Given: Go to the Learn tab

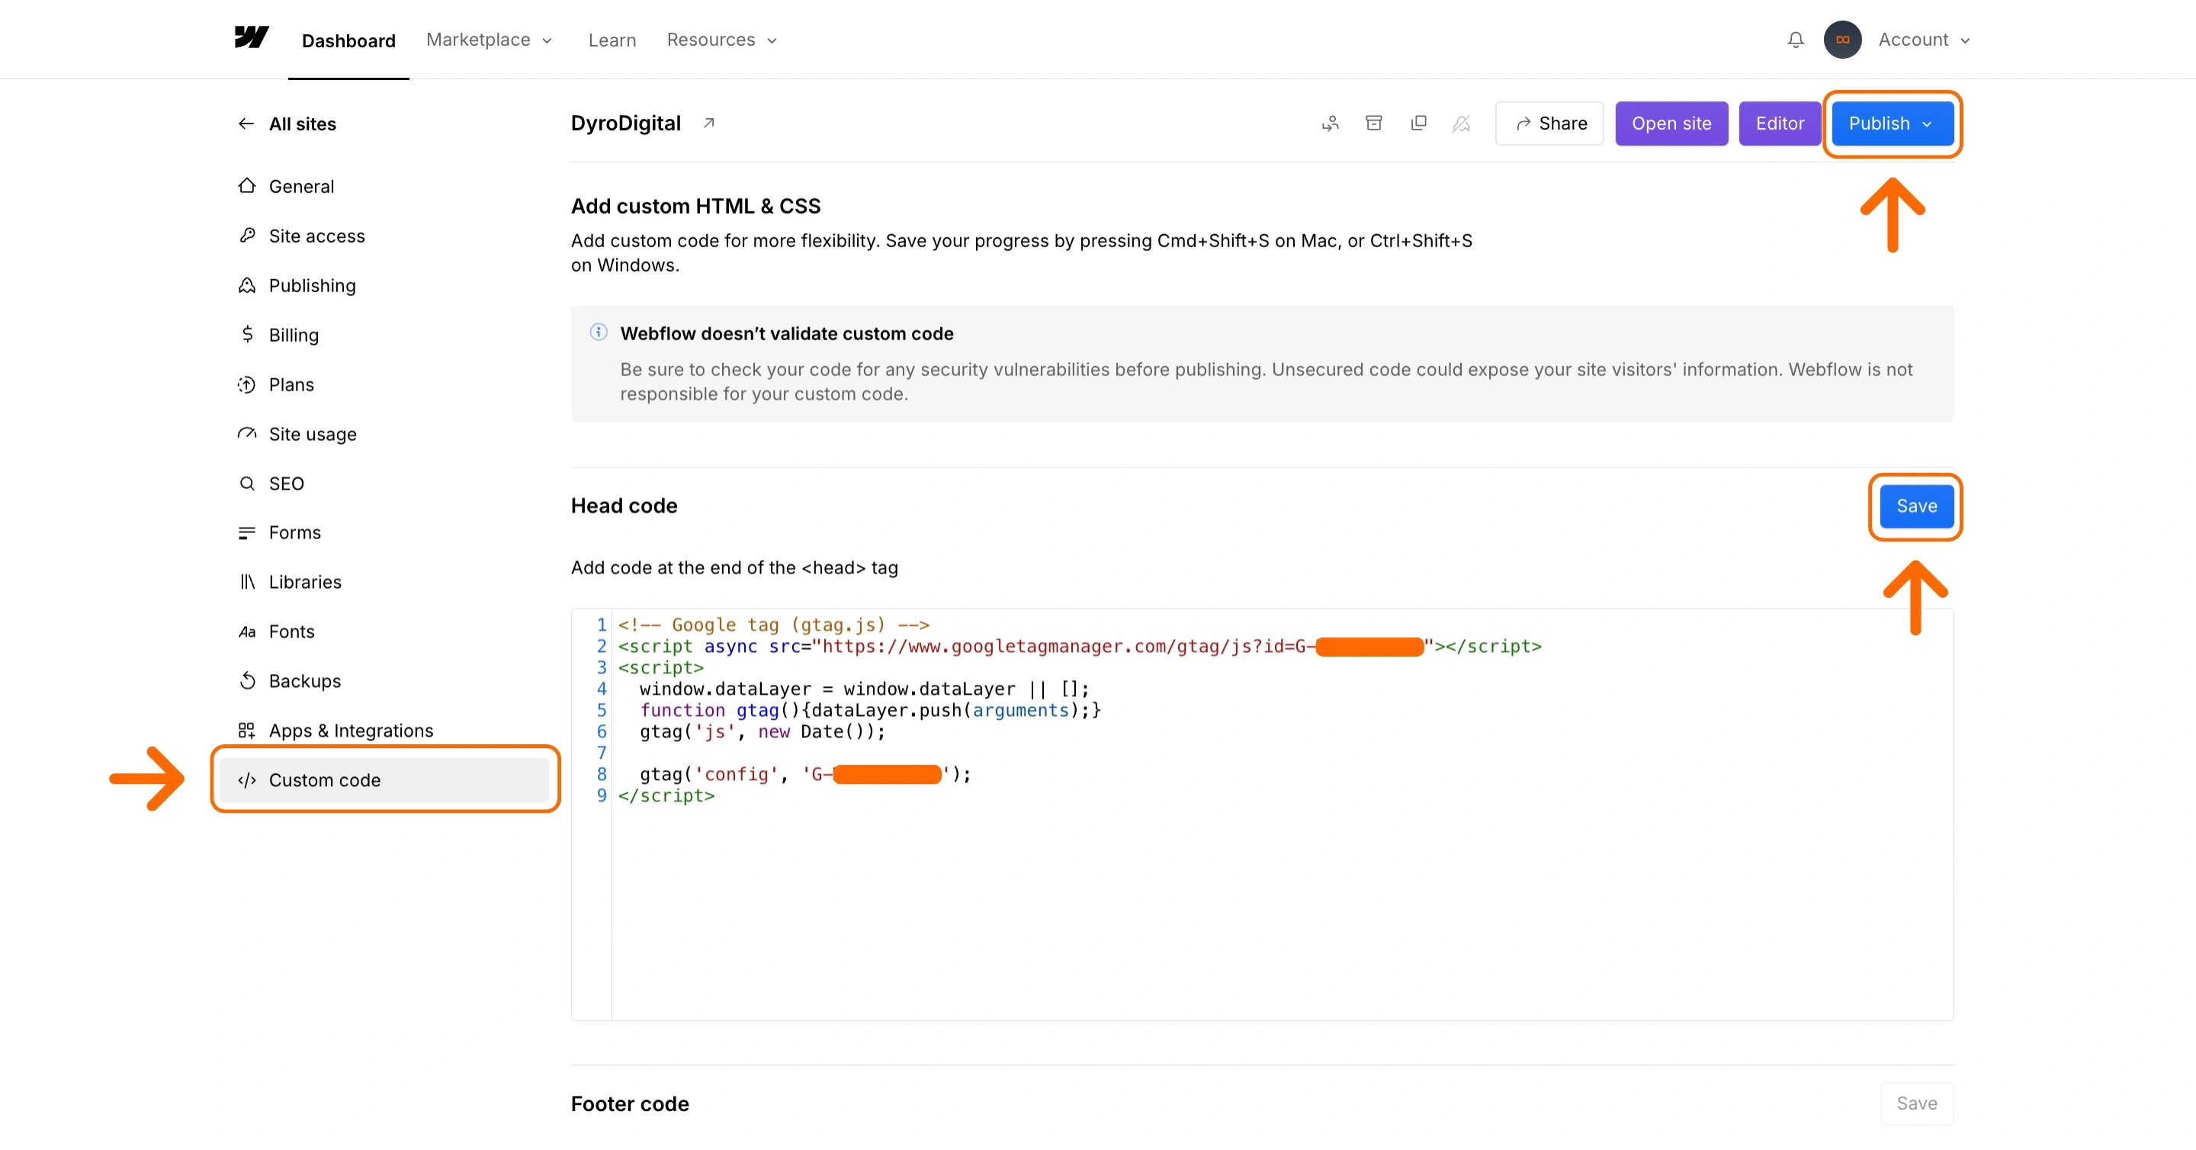Looking at the screenshot, I should 612,40.
